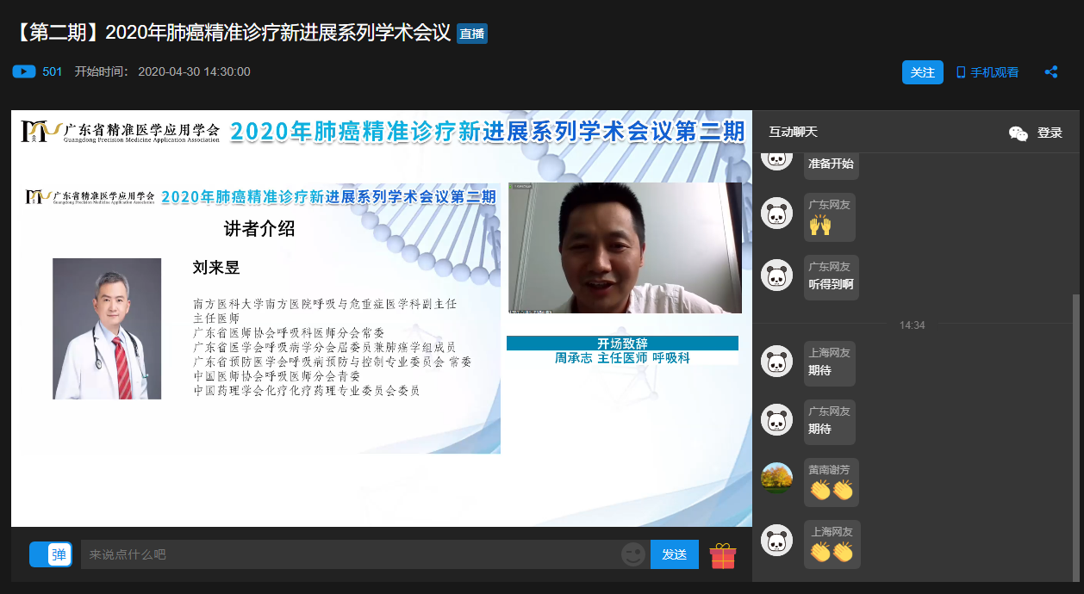This screenshot has width=1084, height=594.
Task: Click the blue video play count icon
Action: pyautogui.click(x=24, y=71)
